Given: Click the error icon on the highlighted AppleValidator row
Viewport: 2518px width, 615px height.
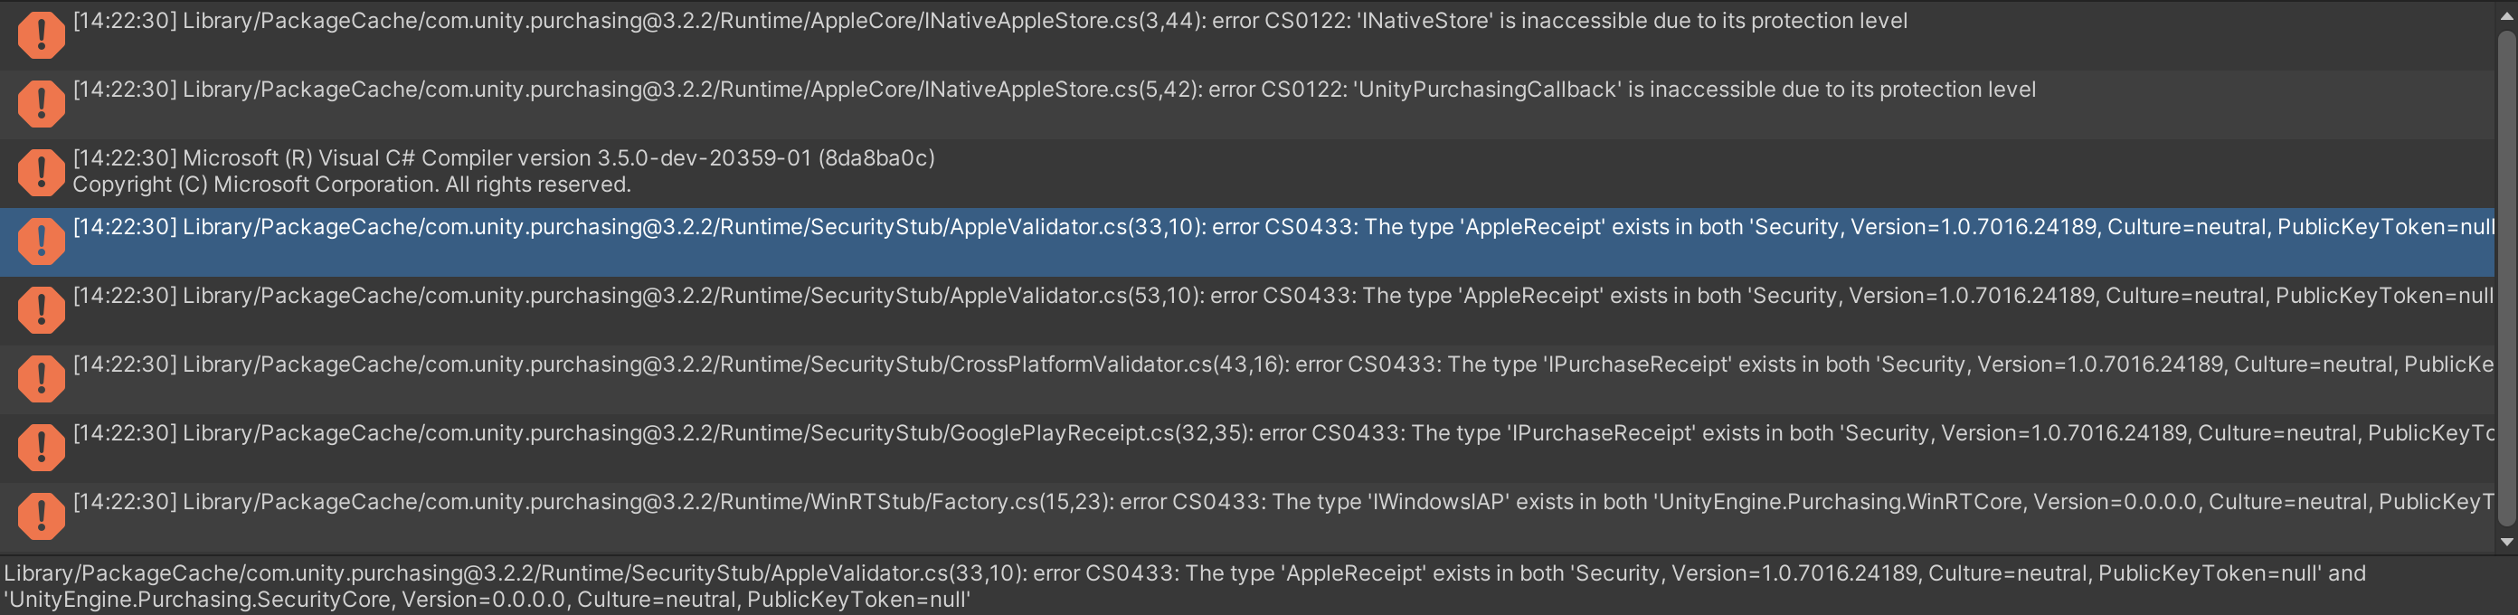Looking at the screenshot, I should [40, 241].
